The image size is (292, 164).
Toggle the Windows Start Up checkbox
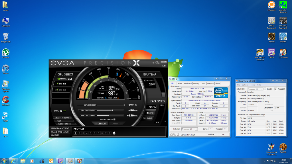pyautogui.click(x=115, y=119)
